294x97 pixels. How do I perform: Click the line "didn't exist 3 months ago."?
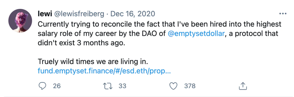(x=81, y=43)
